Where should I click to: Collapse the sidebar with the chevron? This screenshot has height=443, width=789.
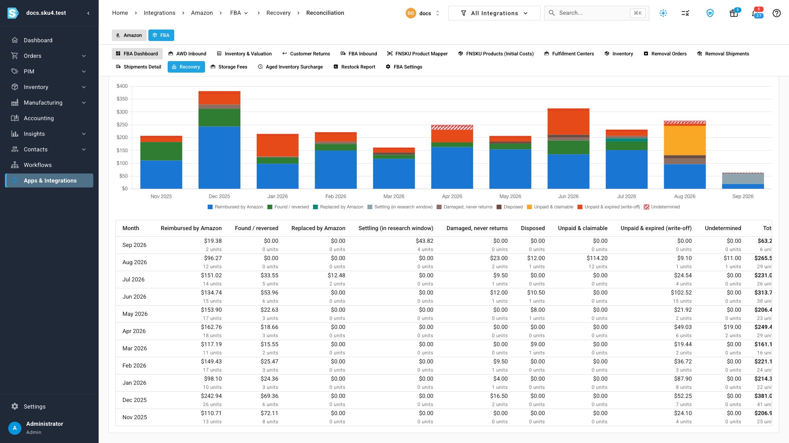pyautogui.click(x=88, y=13)
